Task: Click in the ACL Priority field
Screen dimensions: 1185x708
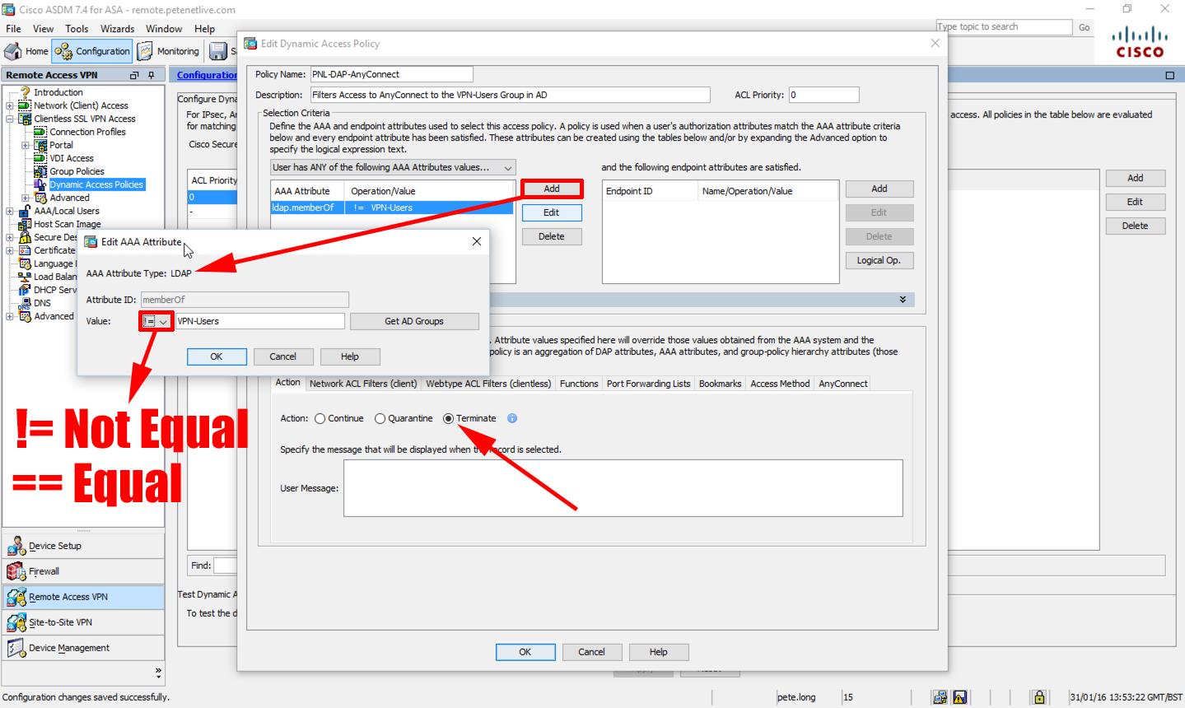Action: (824, 95)
